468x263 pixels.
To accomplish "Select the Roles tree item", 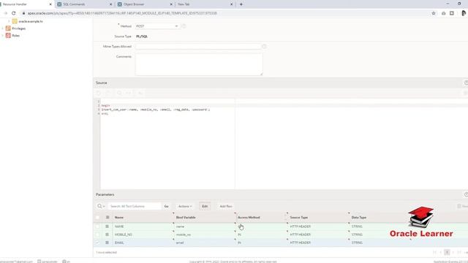I will coord(15,36).
